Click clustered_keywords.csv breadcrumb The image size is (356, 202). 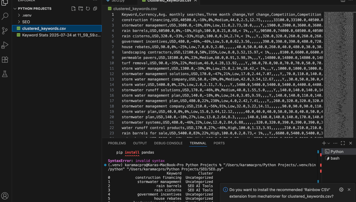tap(135, 9)
